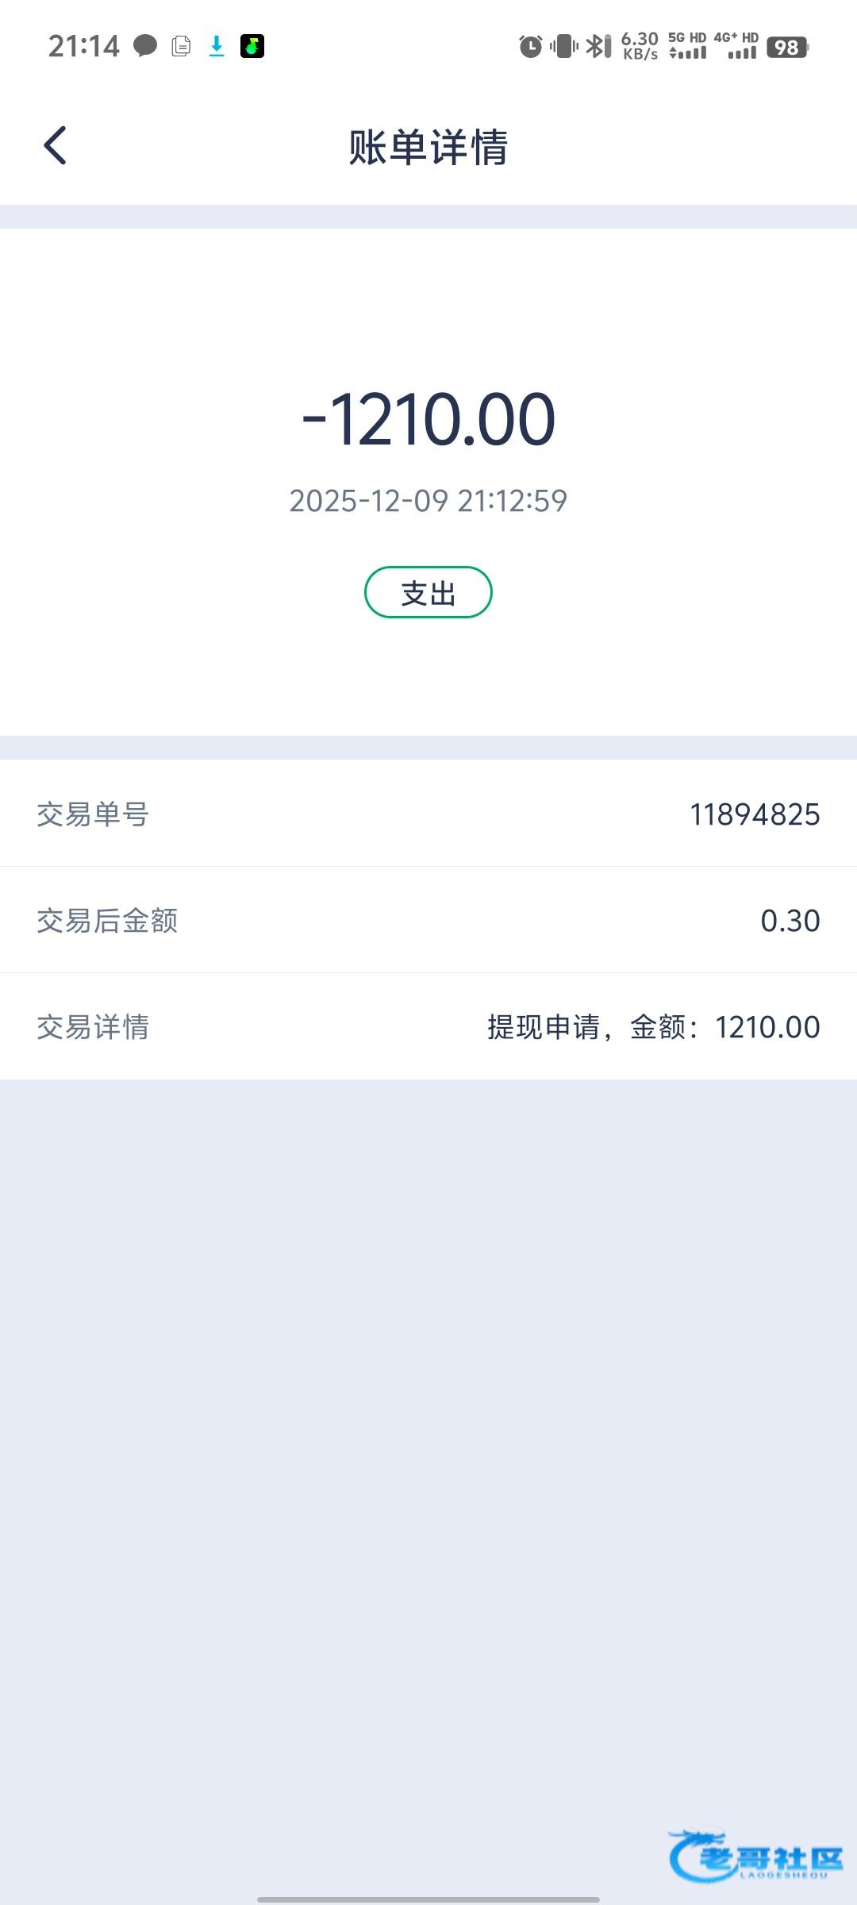Tap the vibrate mode status icon
Image resolution: width=857 pixels, height=1905 pixels.
click(563, 46)
